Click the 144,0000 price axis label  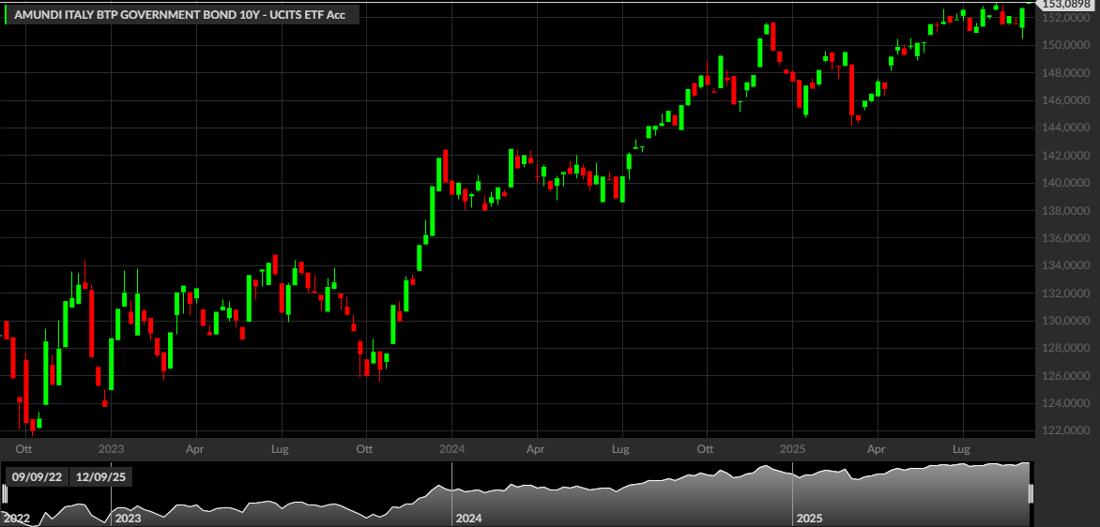pos(1065,128)
